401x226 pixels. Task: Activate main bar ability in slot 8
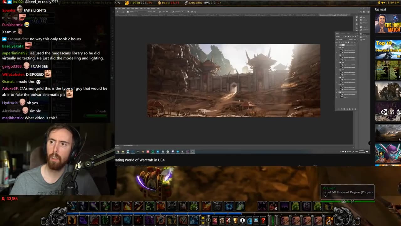point(149,220)
